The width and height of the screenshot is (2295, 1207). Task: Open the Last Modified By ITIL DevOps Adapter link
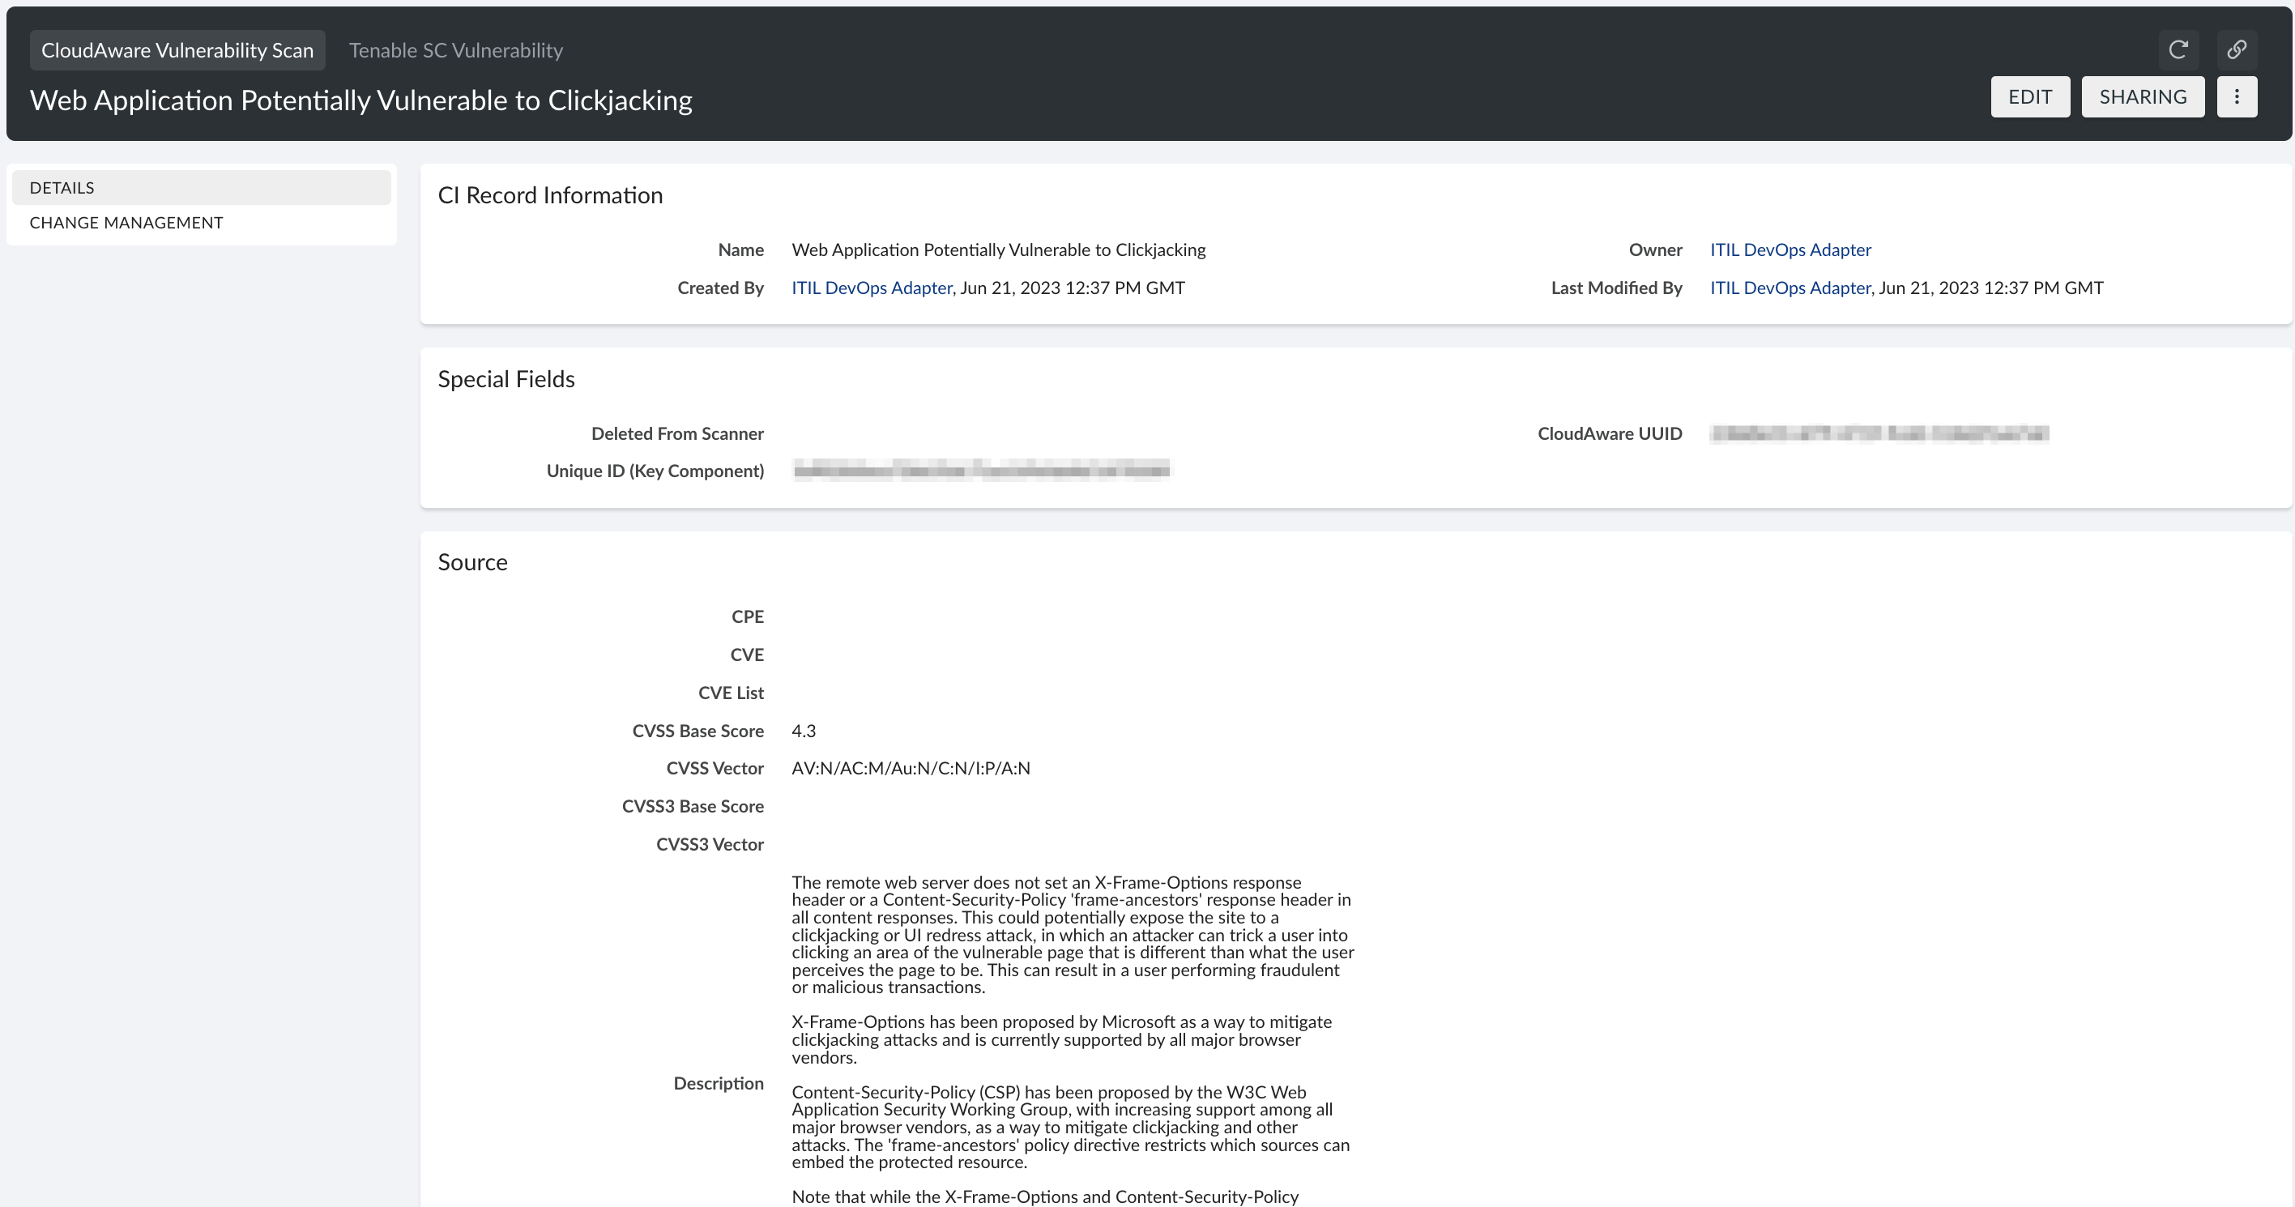[1790, 287]
